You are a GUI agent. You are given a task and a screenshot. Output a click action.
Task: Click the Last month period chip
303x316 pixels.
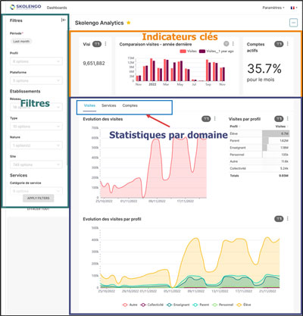coord(21,41)
